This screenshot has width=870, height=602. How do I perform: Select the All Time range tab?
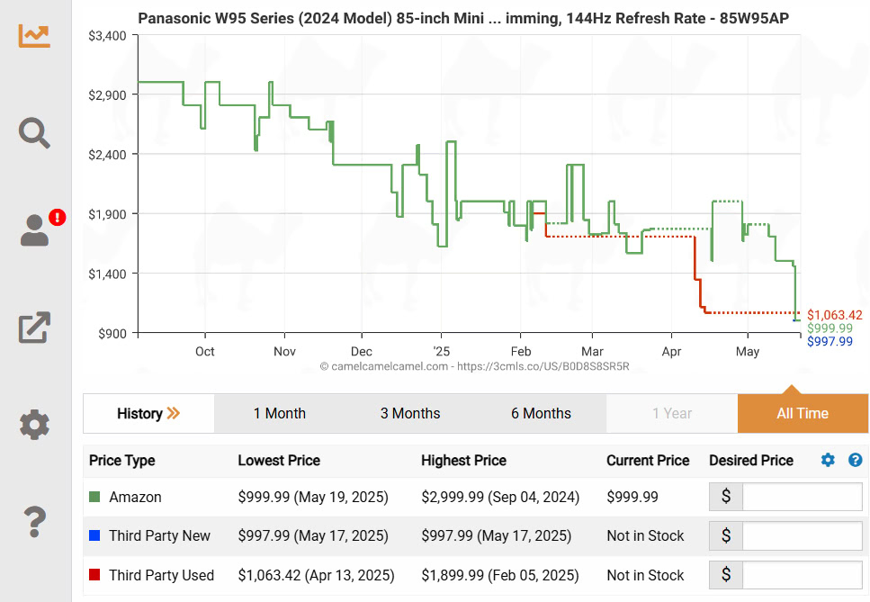click(x=803, y=414)
